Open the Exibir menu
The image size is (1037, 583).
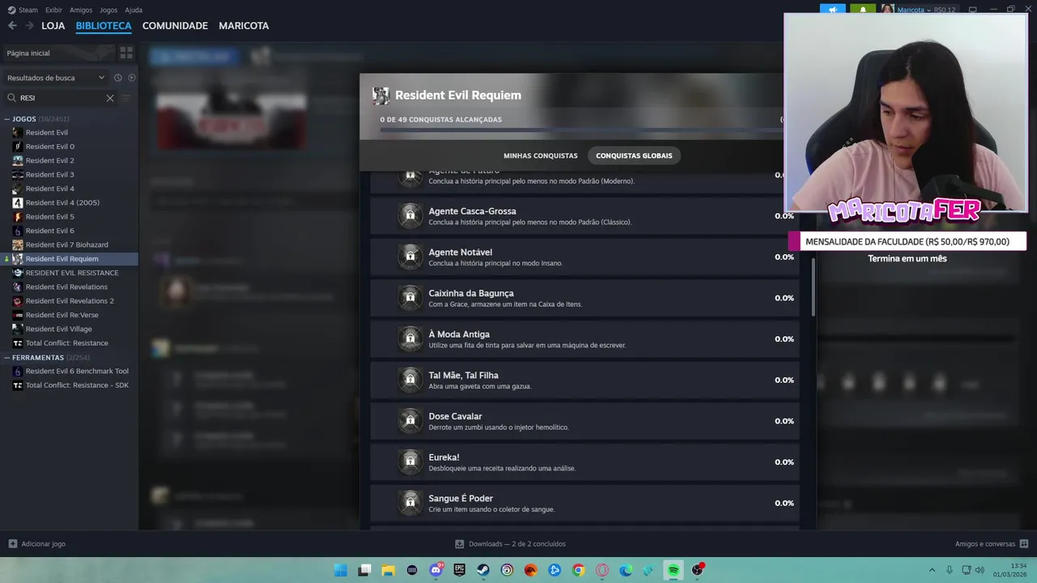[x=53, y=10]
